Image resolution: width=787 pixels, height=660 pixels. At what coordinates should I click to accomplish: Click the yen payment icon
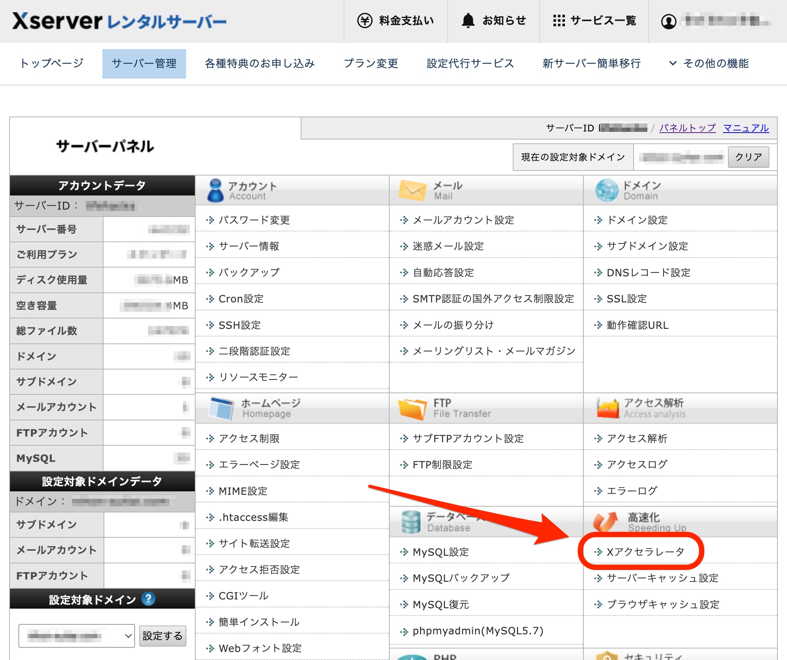coord(365,21)
